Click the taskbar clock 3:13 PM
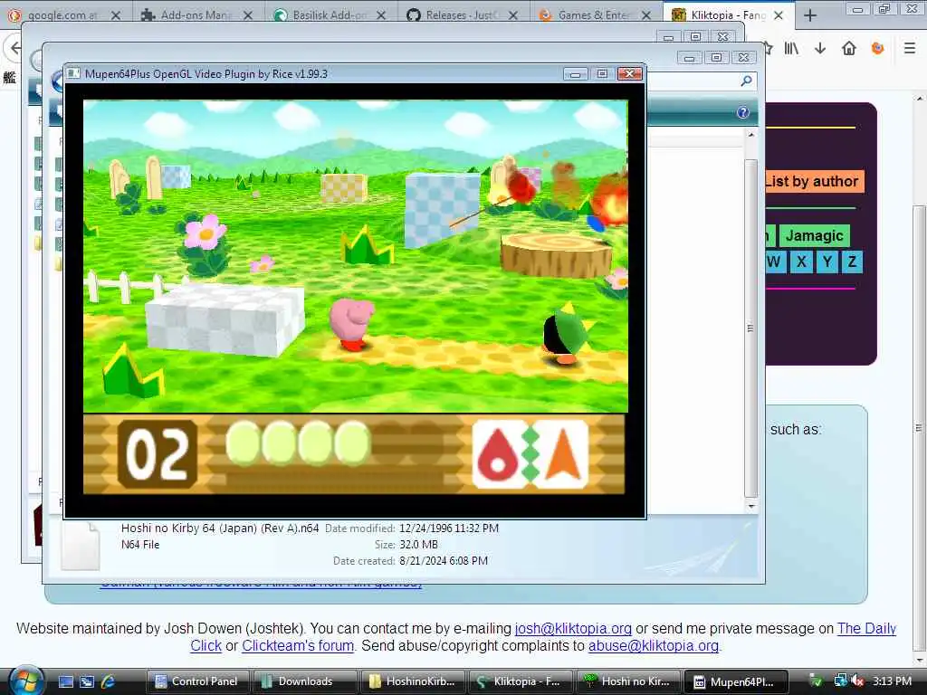This screenshot has width=927, height=695. tap(892, 681)
